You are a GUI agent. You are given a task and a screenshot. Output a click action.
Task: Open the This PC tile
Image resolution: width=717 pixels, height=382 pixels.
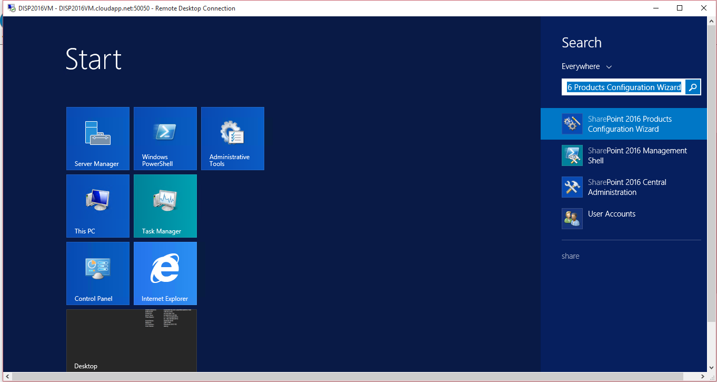click(98, 206)
